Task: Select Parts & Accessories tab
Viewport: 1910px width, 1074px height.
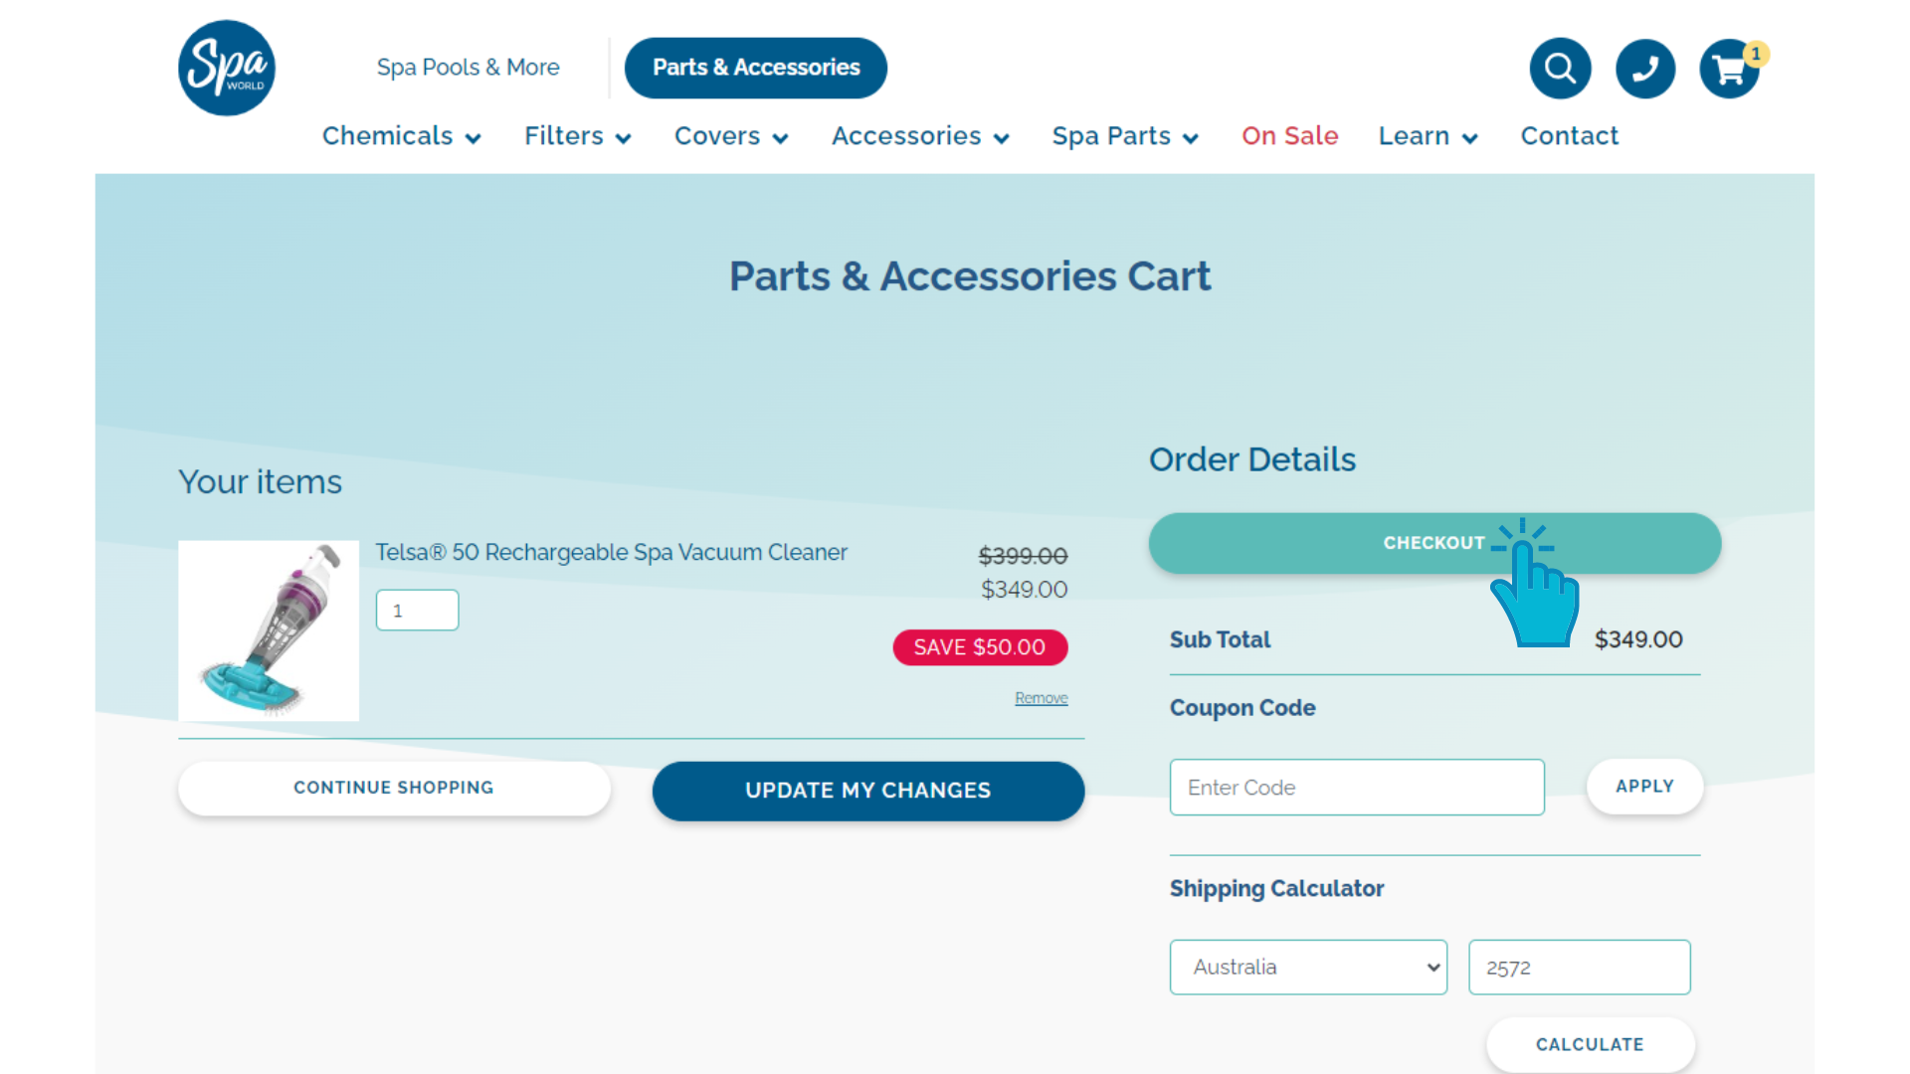Action: click(755, 68)
